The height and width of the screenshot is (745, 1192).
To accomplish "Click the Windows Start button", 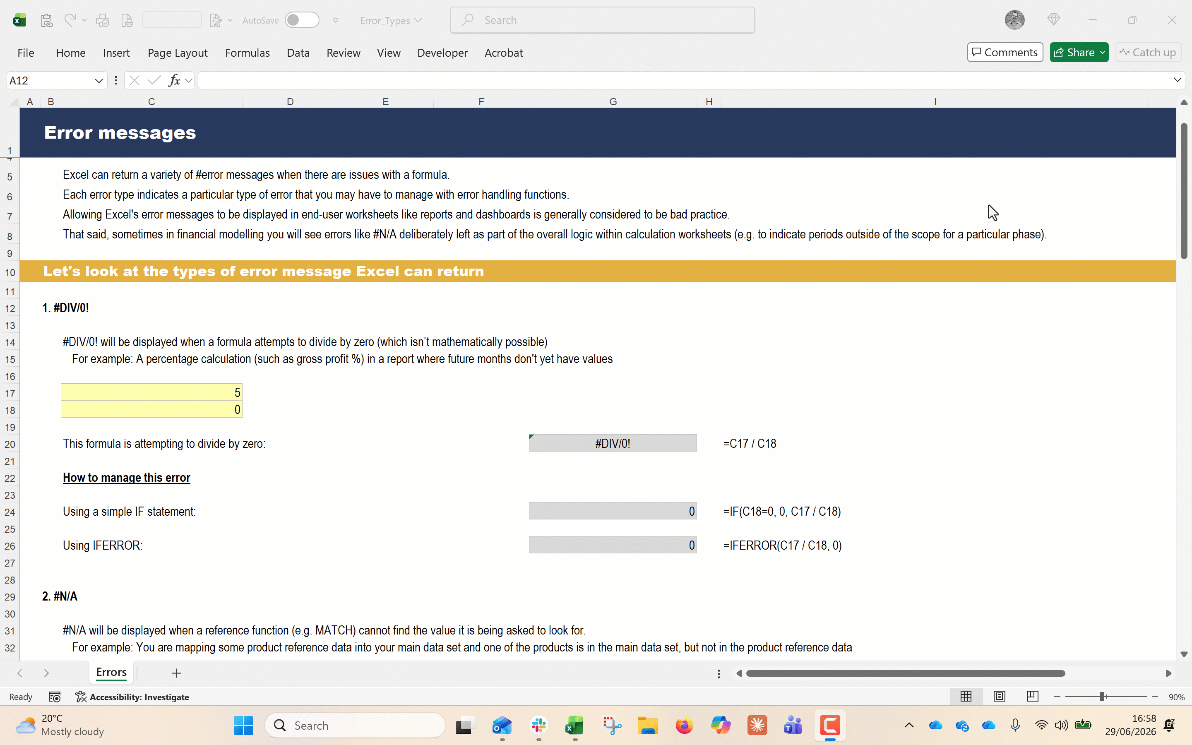I will tap(243, 725).
